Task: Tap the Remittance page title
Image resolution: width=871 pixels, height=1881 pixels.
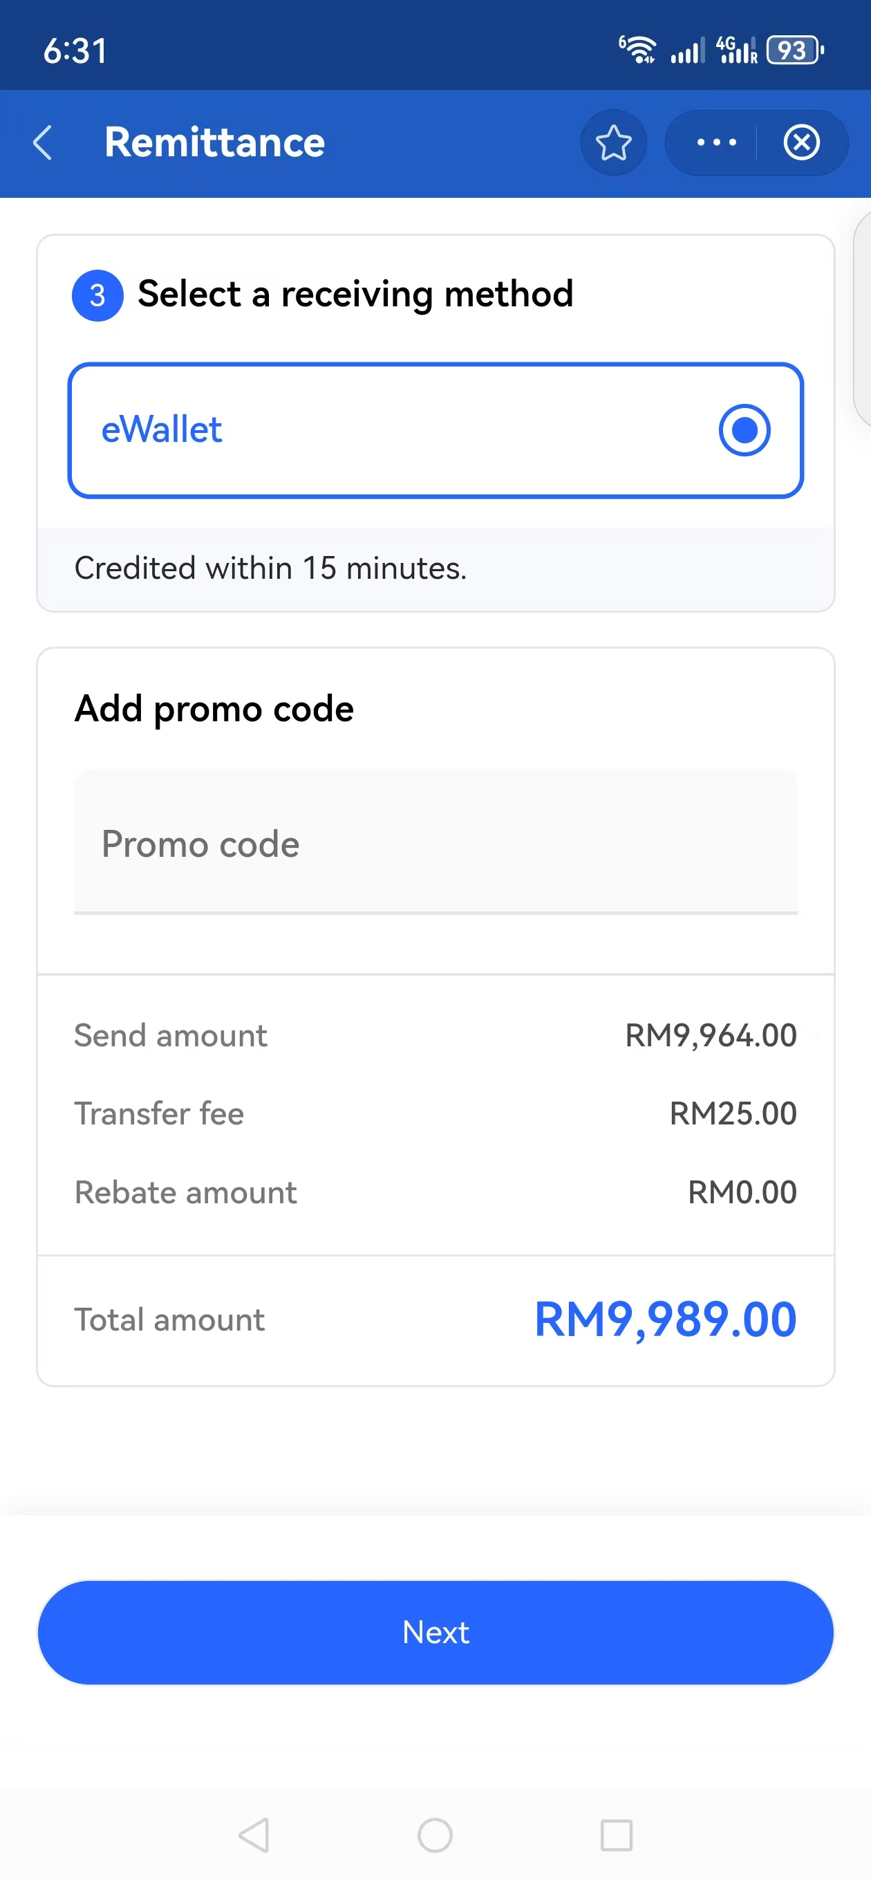Action: tap(215, 142)
